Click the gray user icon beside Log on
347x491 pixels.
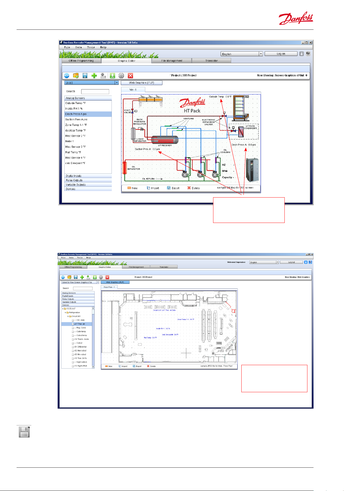(x=302, y=54)
